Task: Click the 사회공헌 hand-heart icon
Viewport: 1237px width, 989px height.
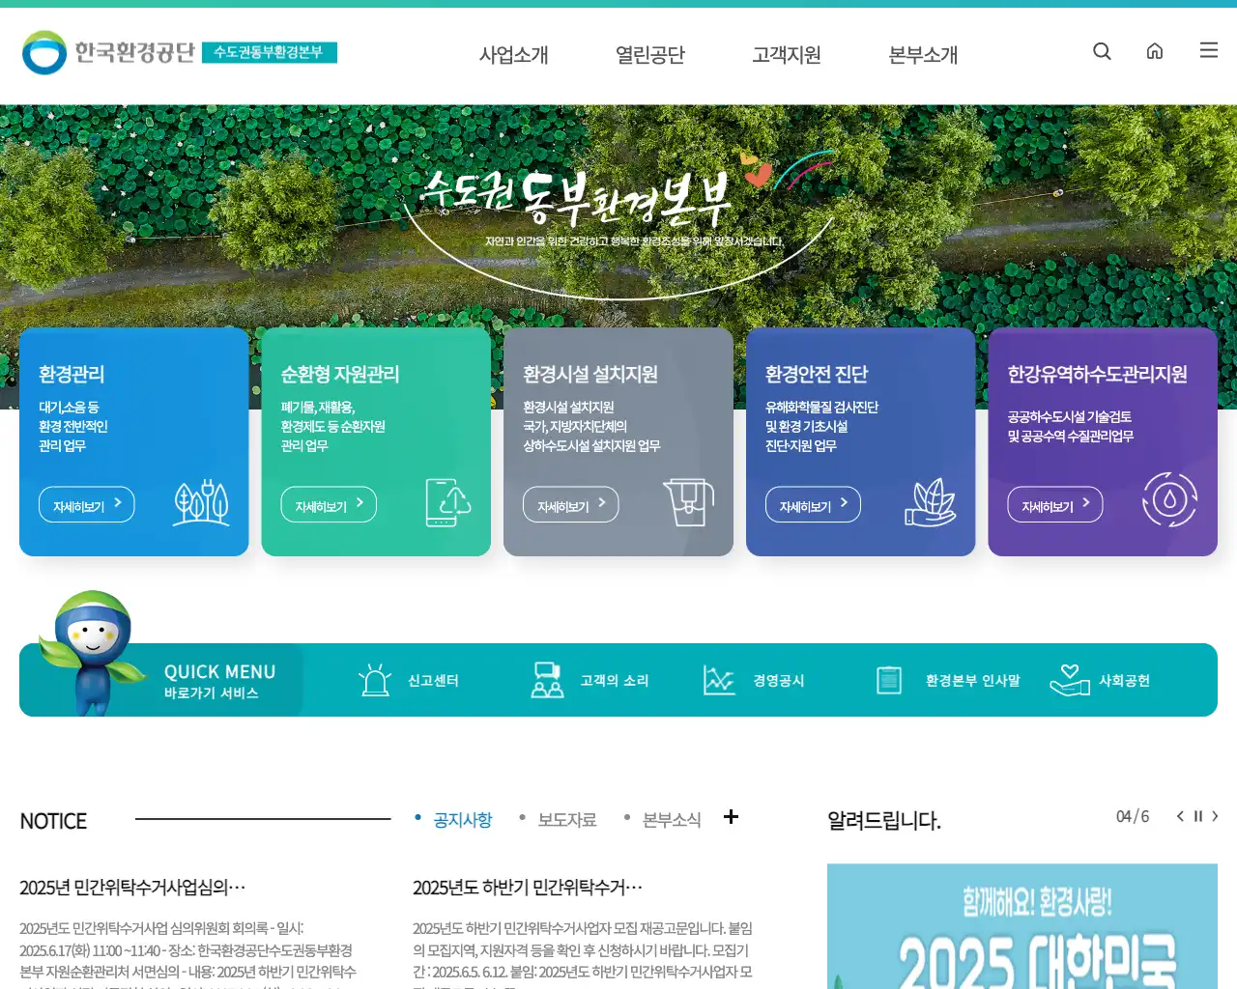Action: [1069, 679]
